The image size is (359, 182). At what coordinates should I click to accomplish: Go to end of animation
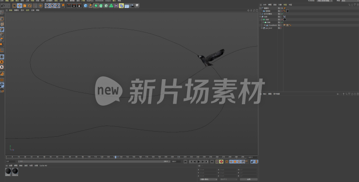(x=212, y=162)
